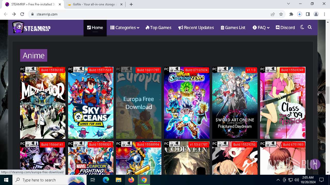The height and width of the screenshot is (185, 330).
Task: Open Sword Art Online Fractured Daydream thumbnail
Action: click(235, 103)
